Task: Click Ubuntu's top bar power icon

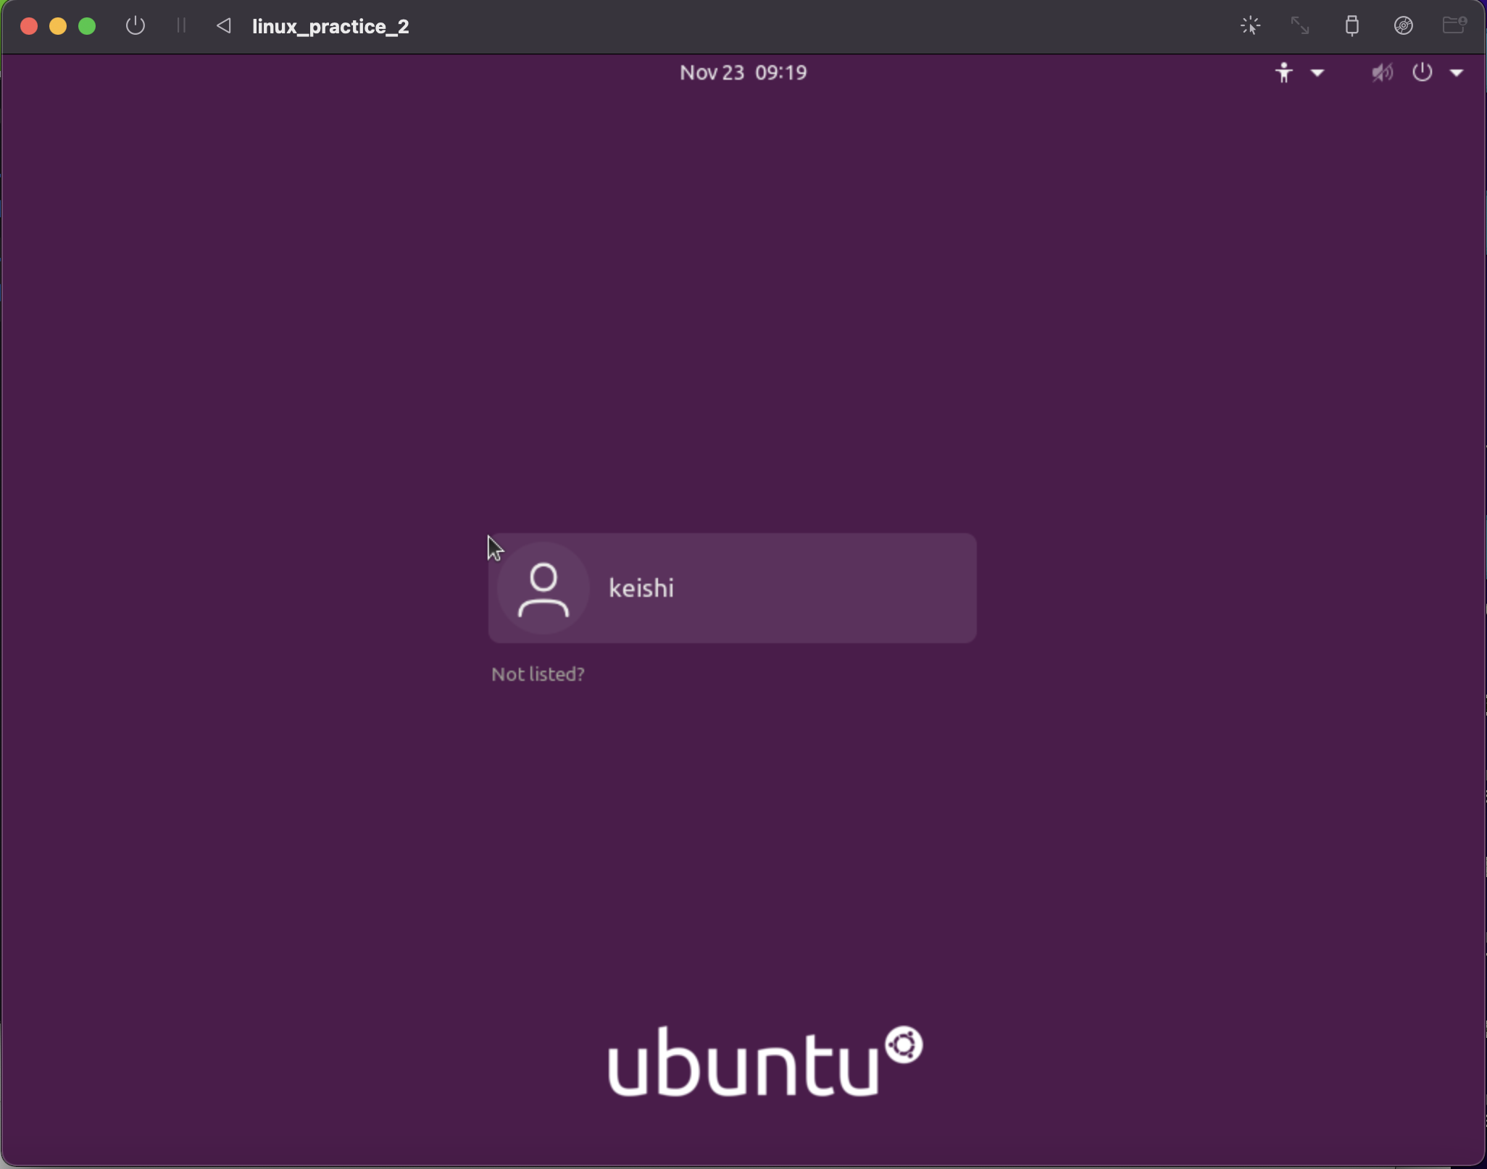Action: (x=1422, y=72)
